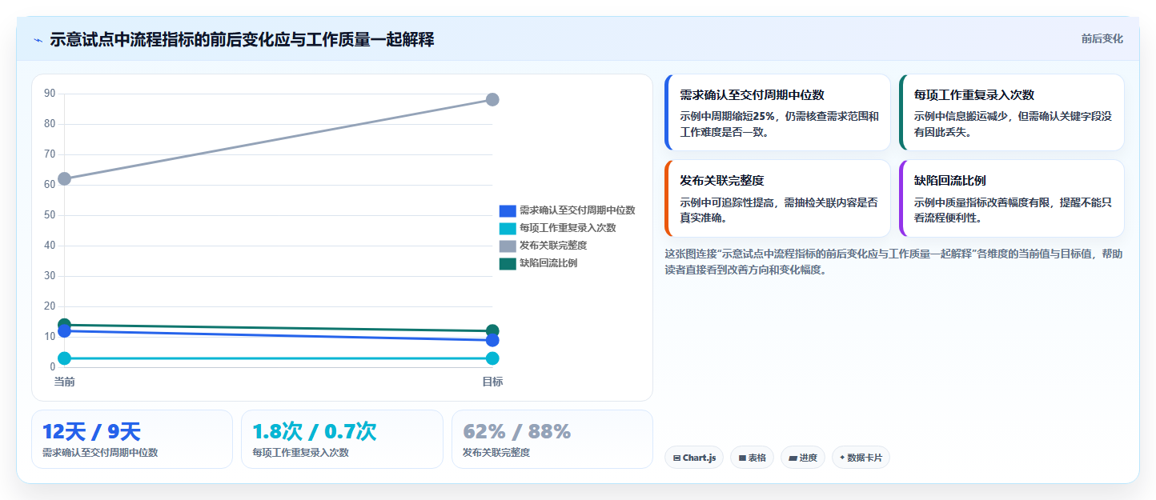This screenshot has width=1156, height=500.
Task: Toggle the 每项工作重复录入次数 legend swatch
Action: [508, 228]
